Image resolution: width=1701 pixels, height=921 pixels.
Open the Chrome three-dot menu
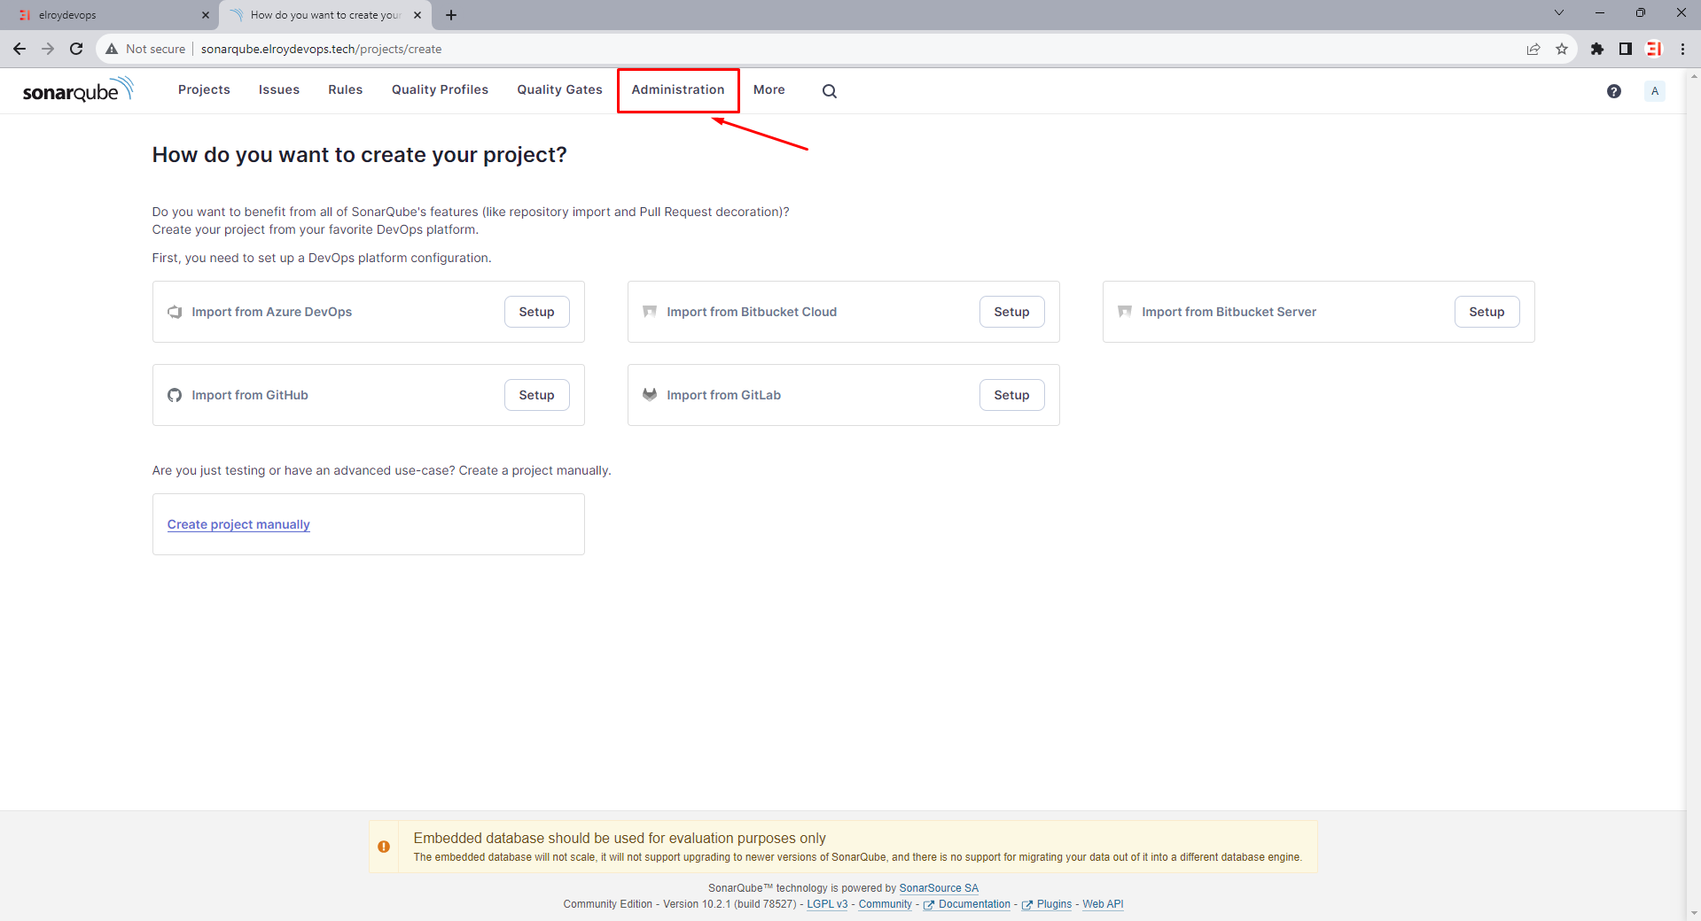click(1682, 49)
